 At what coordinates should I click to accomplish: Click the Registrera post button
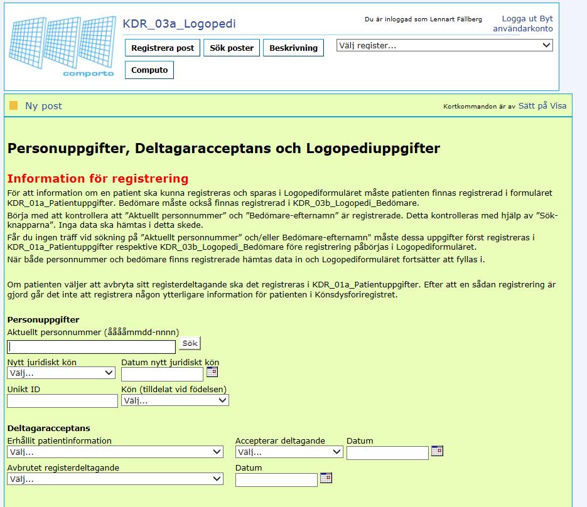(x=163, y=48)
